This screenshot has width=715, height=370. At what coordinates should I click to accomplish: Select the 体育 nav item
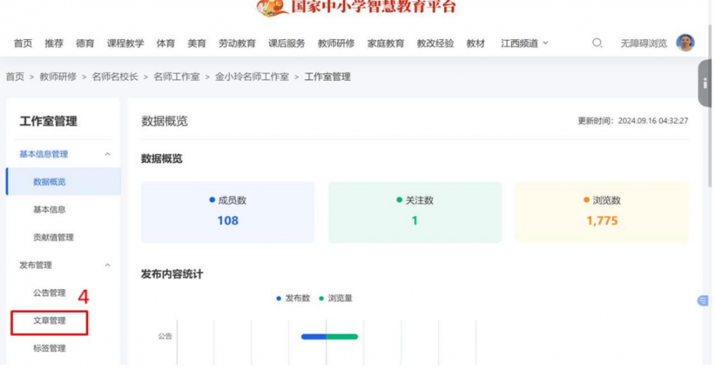(x=166, y=44)
